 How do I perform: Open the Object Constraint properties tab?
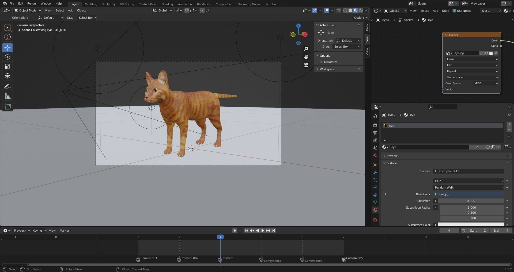[375, 195]
